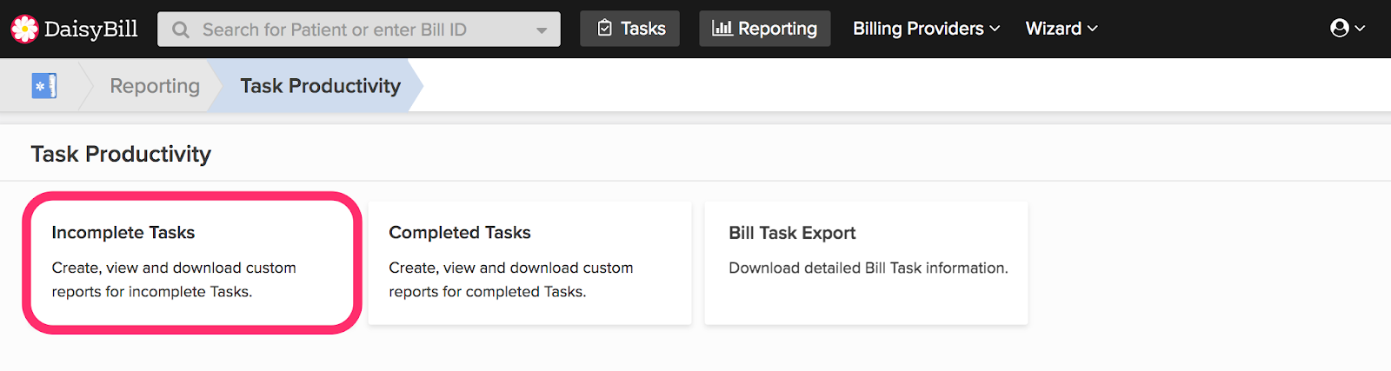Click the clipboard icon on Tasks button
The height and width of the screenshot is (371, 1391).
605,29
